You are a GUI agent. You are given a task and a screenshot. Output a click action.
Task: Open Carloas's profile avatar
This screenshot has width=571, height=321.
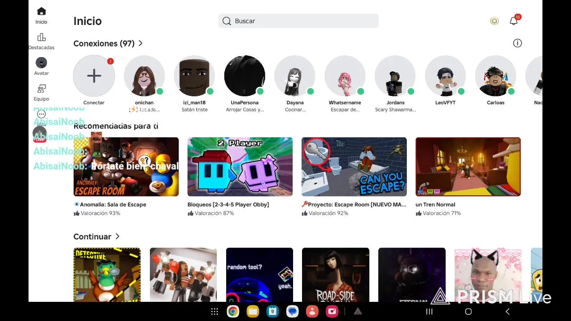(x=496, y=76)
